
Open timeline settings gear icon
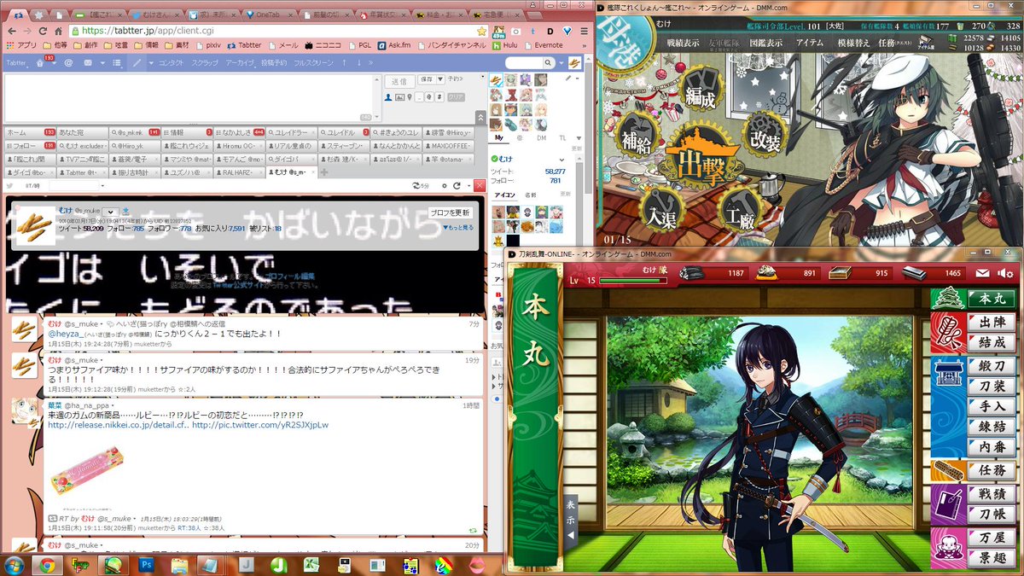(x=444, y=185)
